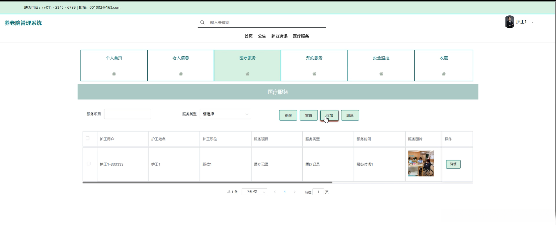Select the 医疗服务 tab card
Viewport: 556px width, 225px height.
pos(247,65)
